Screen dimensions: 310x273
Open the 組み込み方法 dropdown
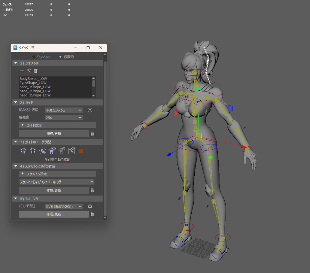[64, 110]
